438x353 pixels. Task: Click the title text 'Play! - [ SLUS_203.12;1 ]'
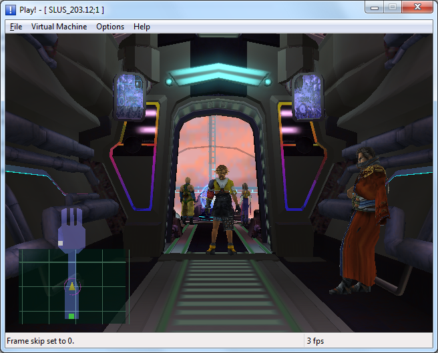61,10
